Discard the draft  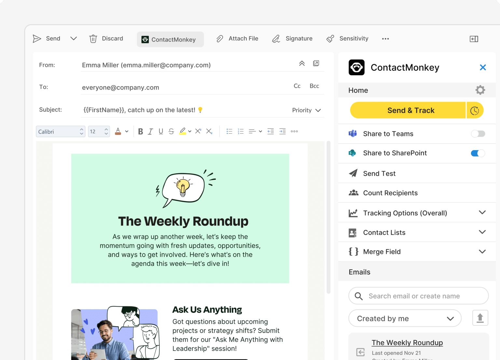coord(106,38)
